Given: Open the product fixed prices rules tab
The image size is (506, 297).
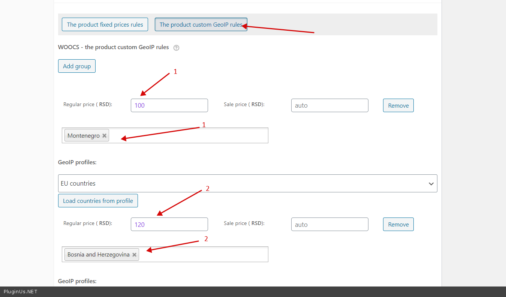Looking at the screenshot, I should pos(105,24).
